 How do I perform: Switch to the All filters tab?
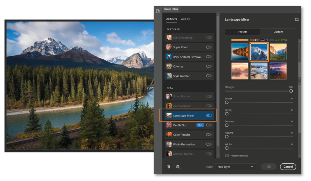click(171, 19)
